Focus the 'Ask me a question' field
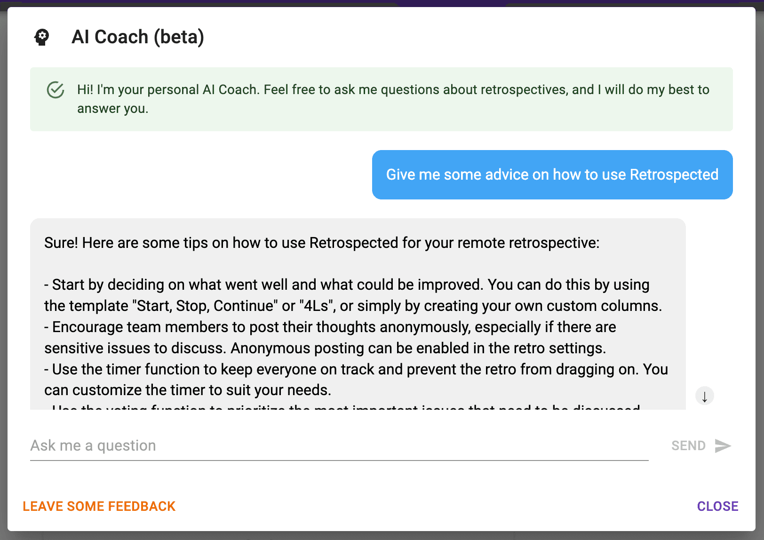Screen dimensions: 764x540 (339, 445)
